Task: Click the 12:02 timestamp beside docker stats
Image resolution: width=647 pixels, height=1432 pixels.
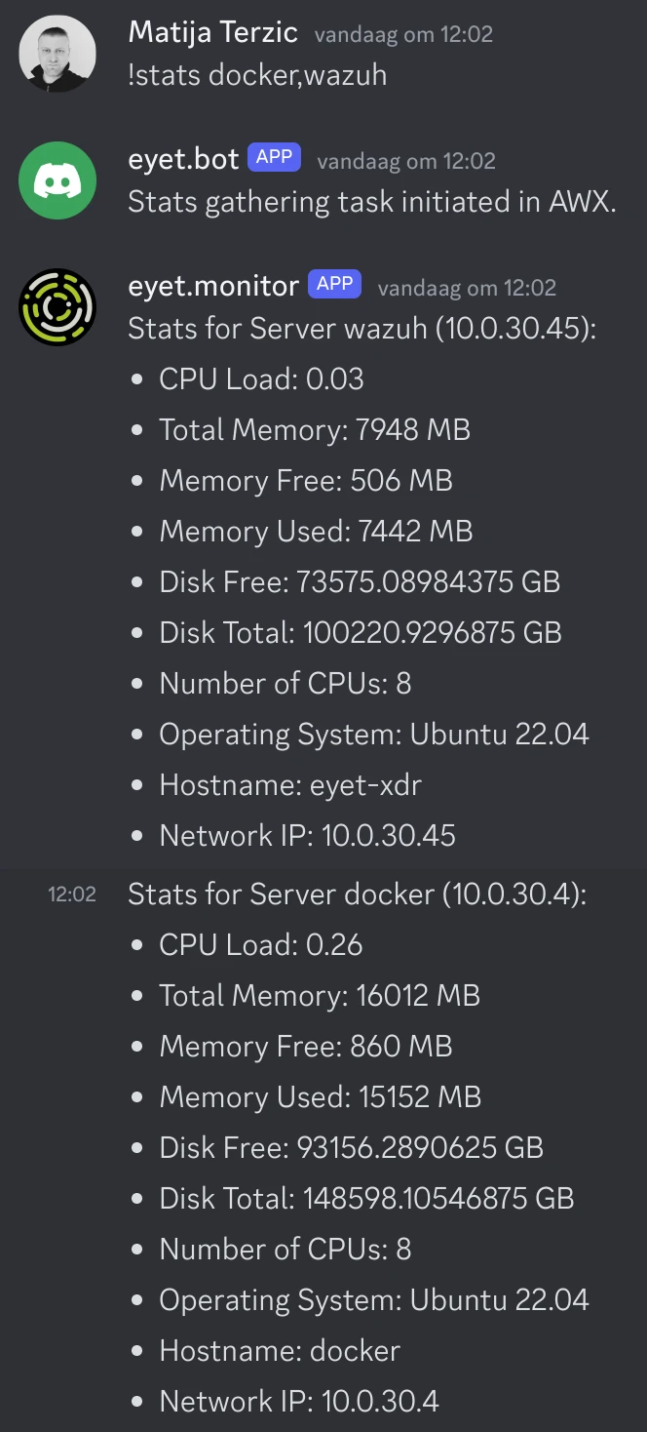Action: tap(72, 895)
